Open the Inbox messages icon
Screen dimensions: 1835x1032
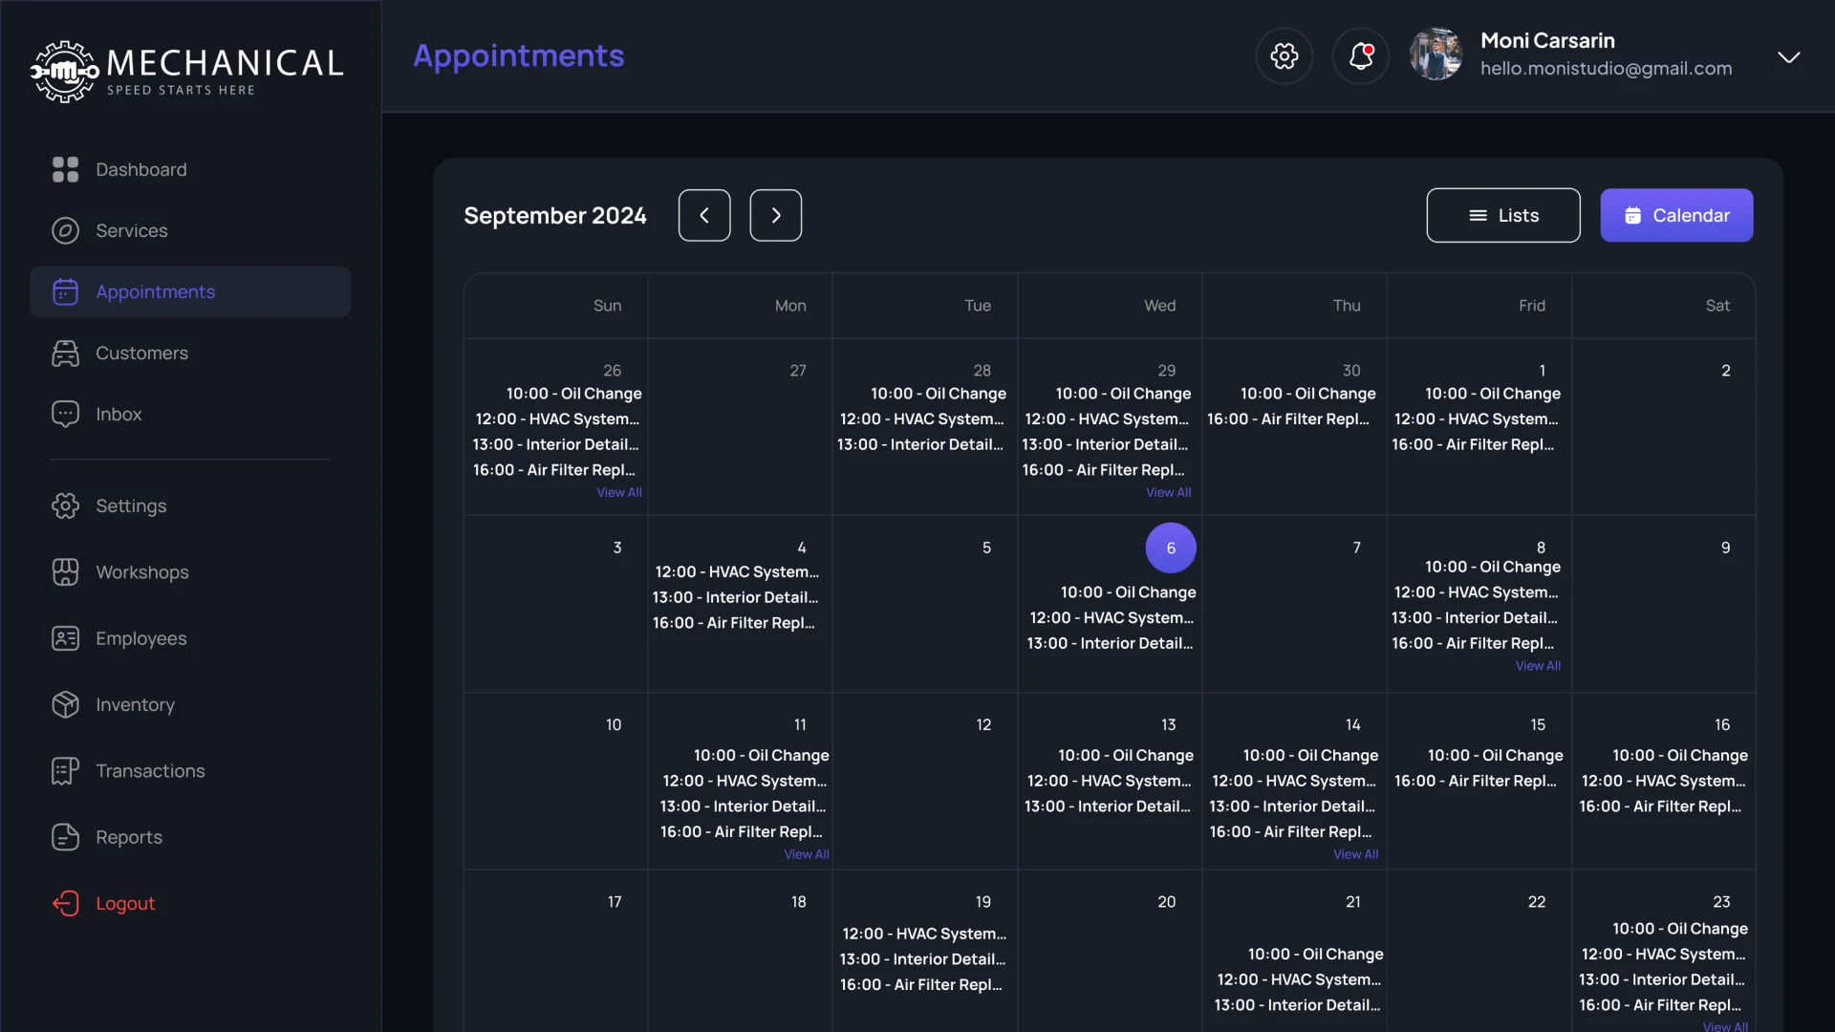click(65, 414)
